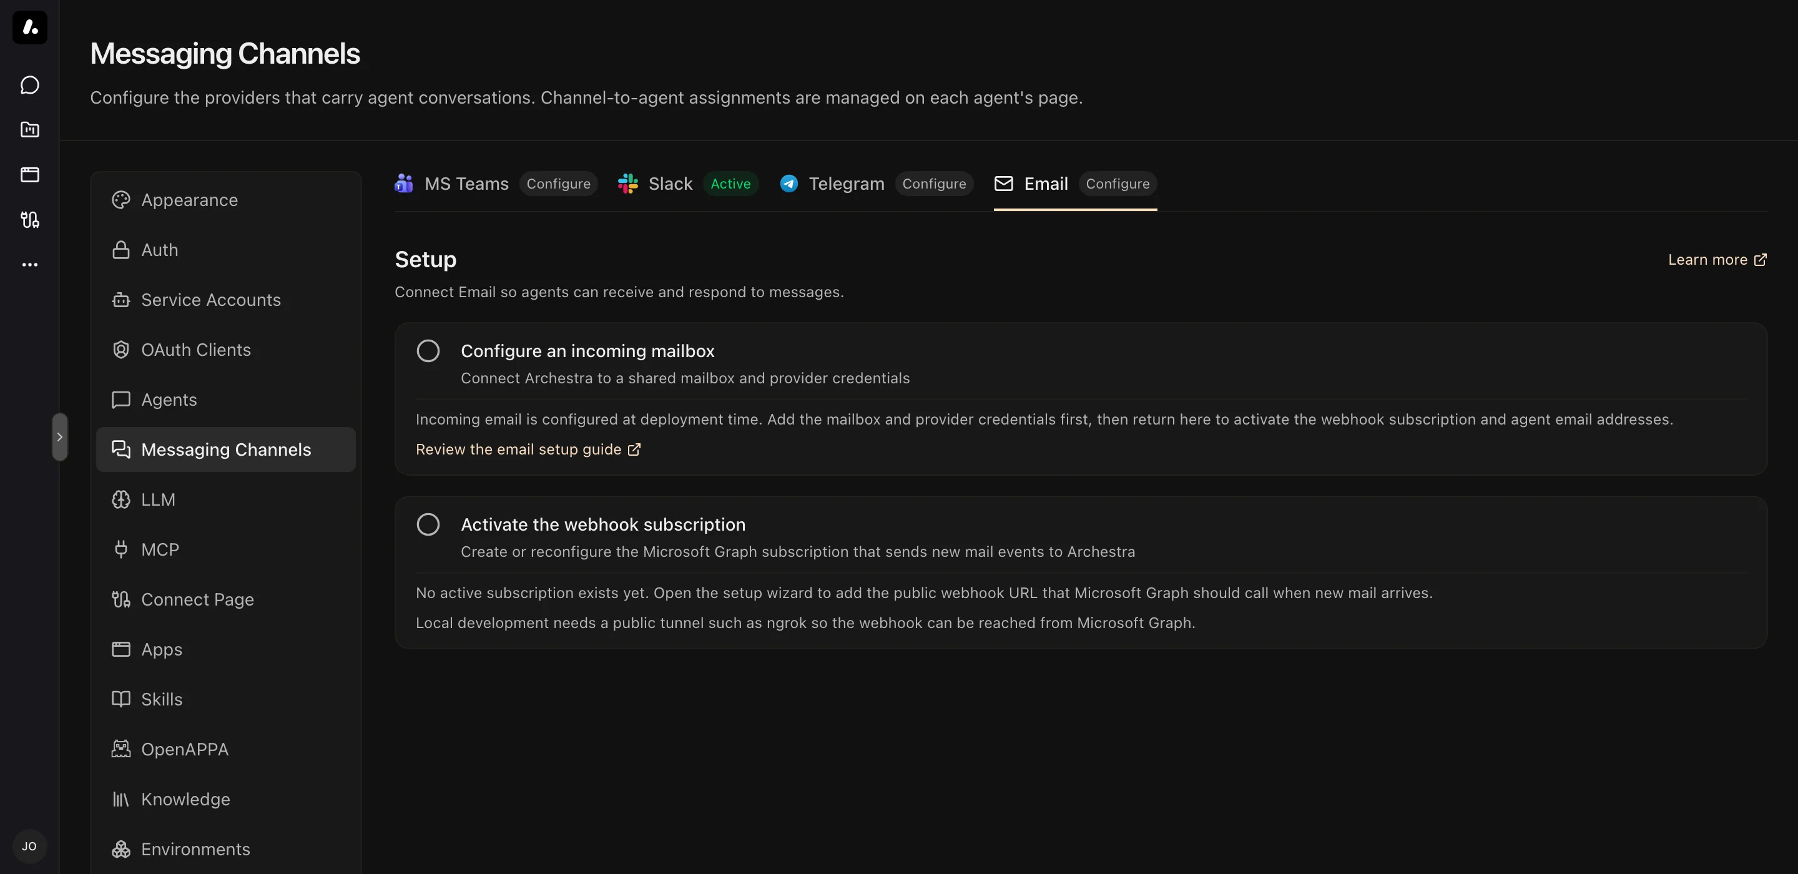
Task: Click the Active badge next to Slack
Action: coord(731,184)
